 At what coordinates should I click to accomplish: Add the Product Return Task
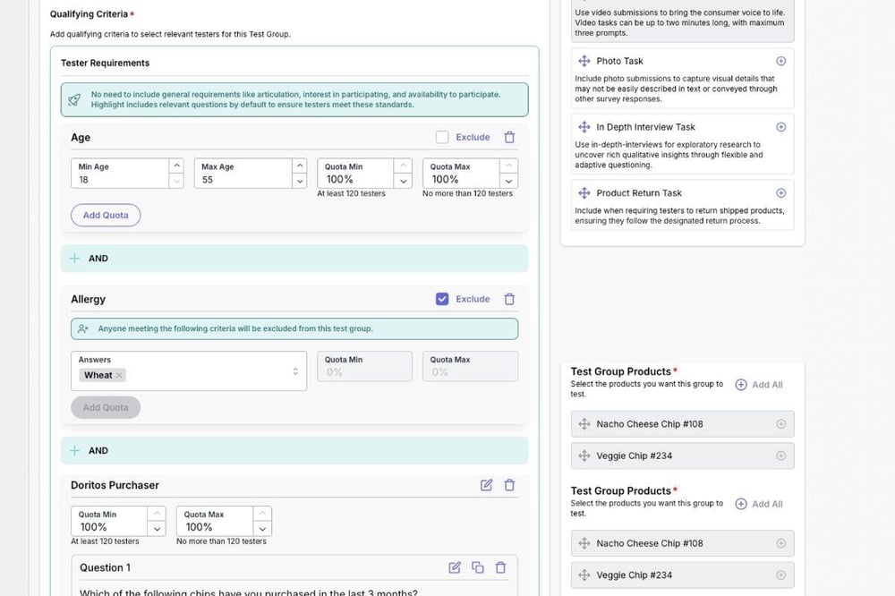[x=780, y=193]
